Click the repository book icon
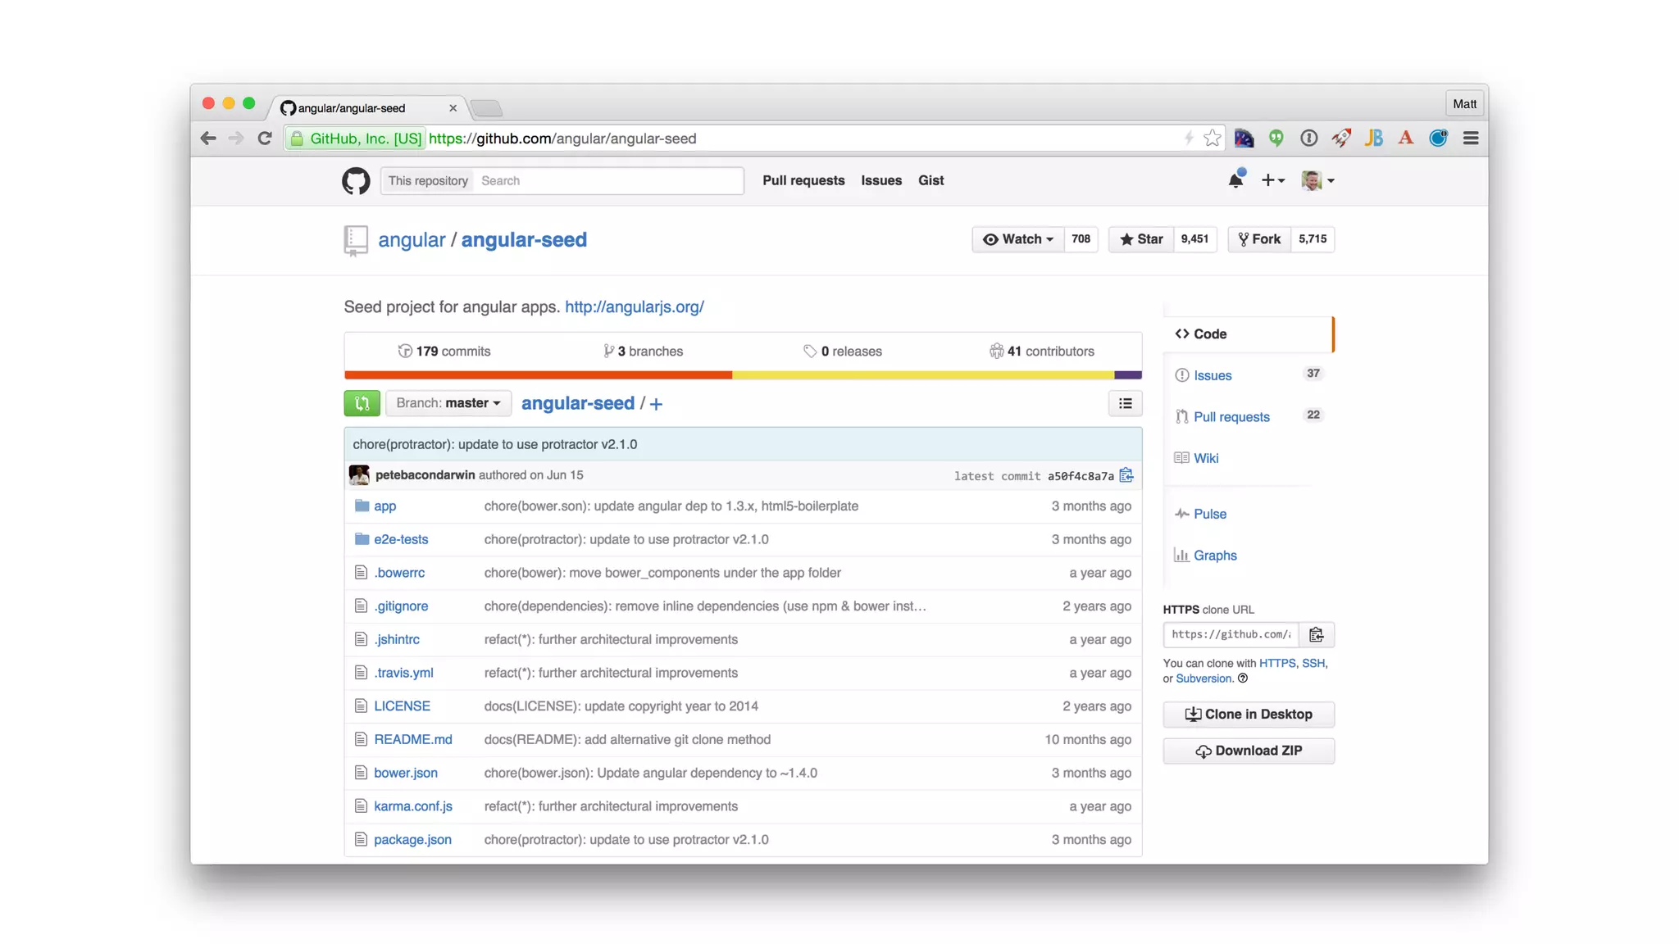Viewport: 1679px width, 944px height. click(x=356, y=240)
